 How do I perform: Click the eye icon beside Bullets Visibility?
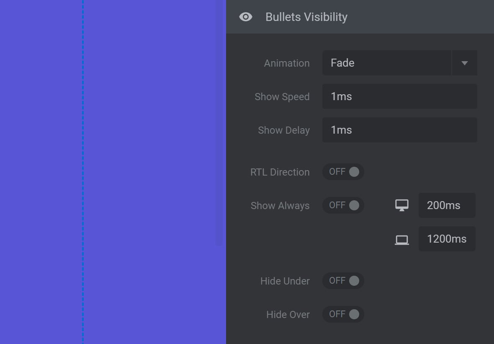(x=245, y=17)
